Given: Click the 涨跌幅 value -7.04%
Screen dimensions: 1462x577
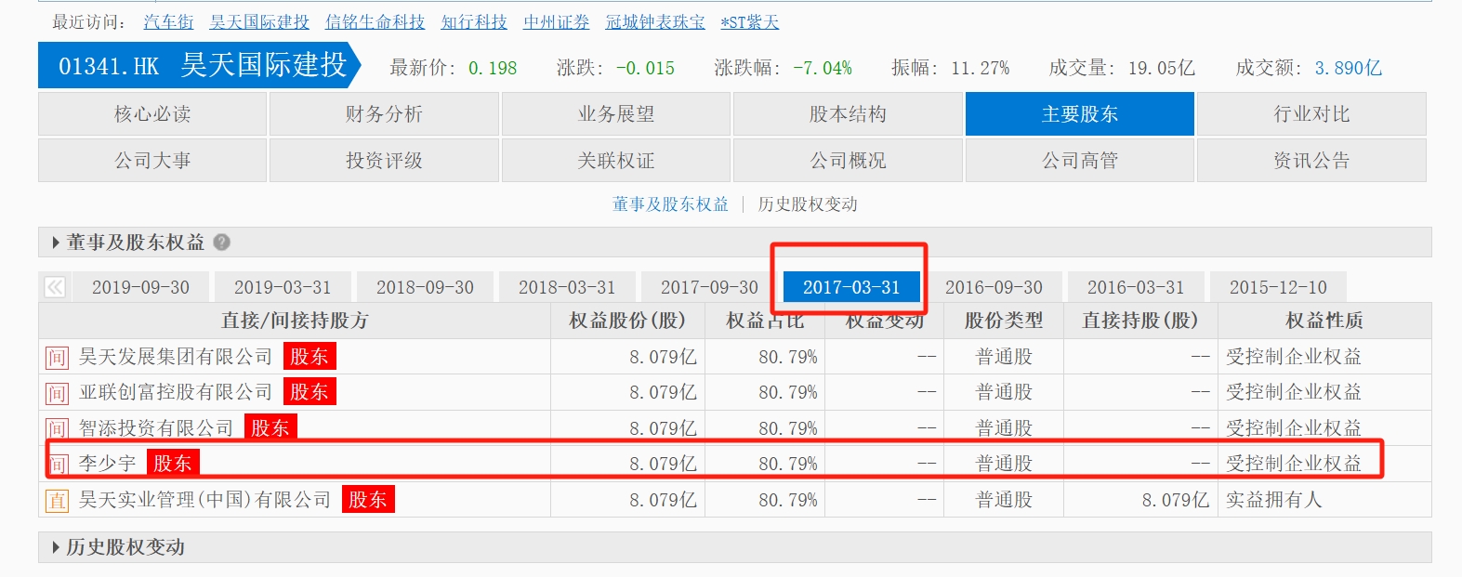Looking at the screenshot, I should (823, 68).
